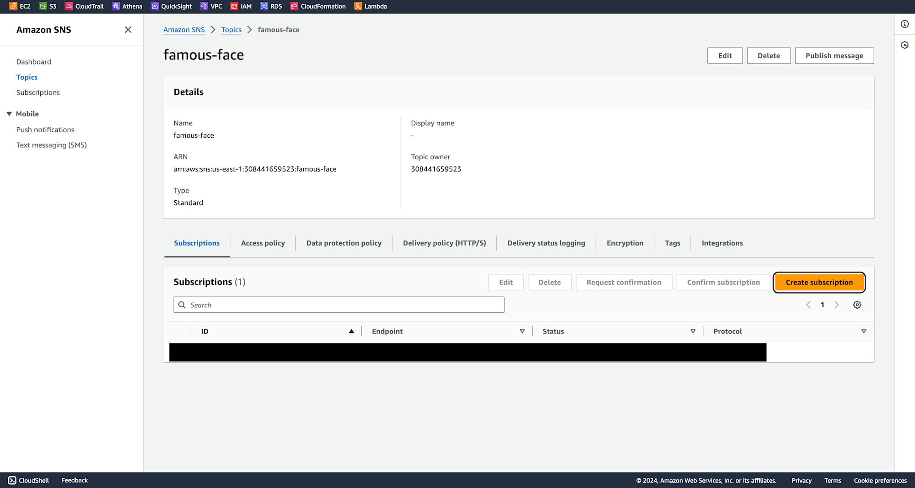Click the topic Edit button

coord(725,55)
